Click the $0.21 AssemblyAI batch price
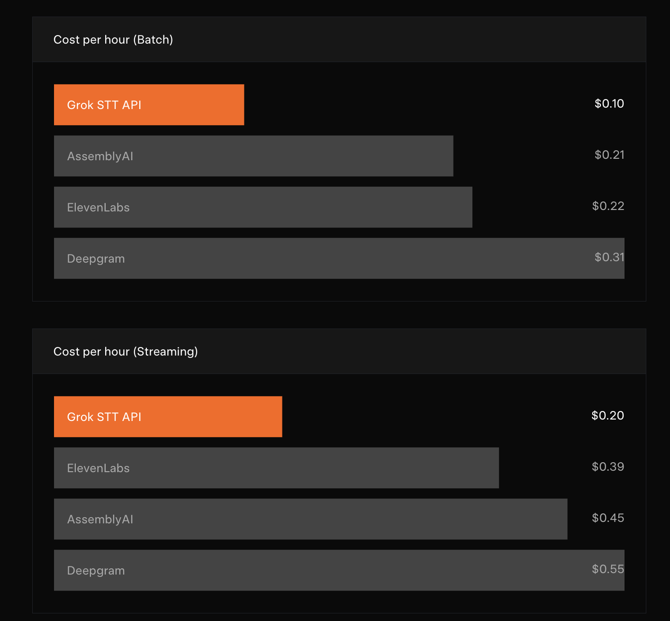670x621 pixels. pyautogui.click(x=609, y=155)
